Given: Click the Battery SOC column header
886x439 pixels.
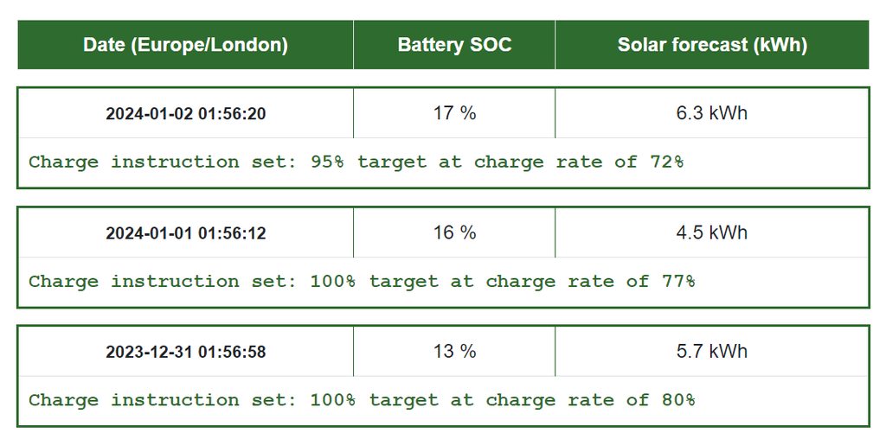Looking at the screenshot, I should pyautogui.click(x=454, y=45).
